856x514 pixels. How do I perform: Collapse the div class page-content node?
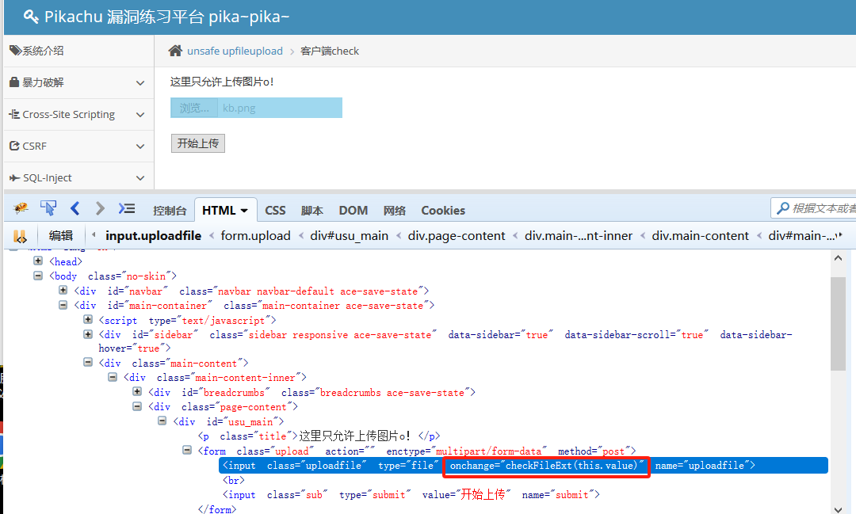point(137,406)
